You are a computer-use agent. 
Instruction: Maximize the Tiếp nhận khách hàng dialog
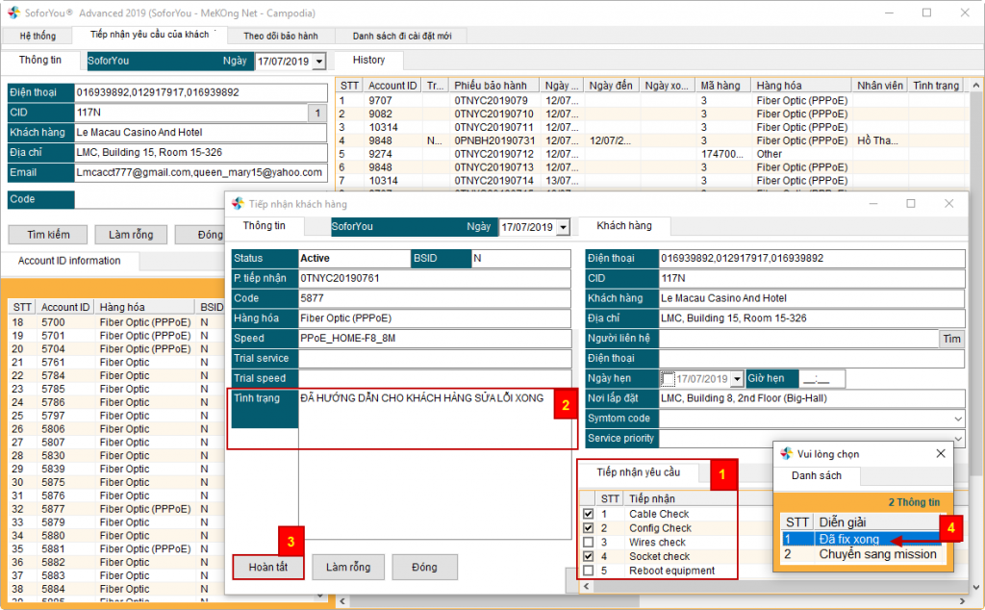tap(911, 204)
